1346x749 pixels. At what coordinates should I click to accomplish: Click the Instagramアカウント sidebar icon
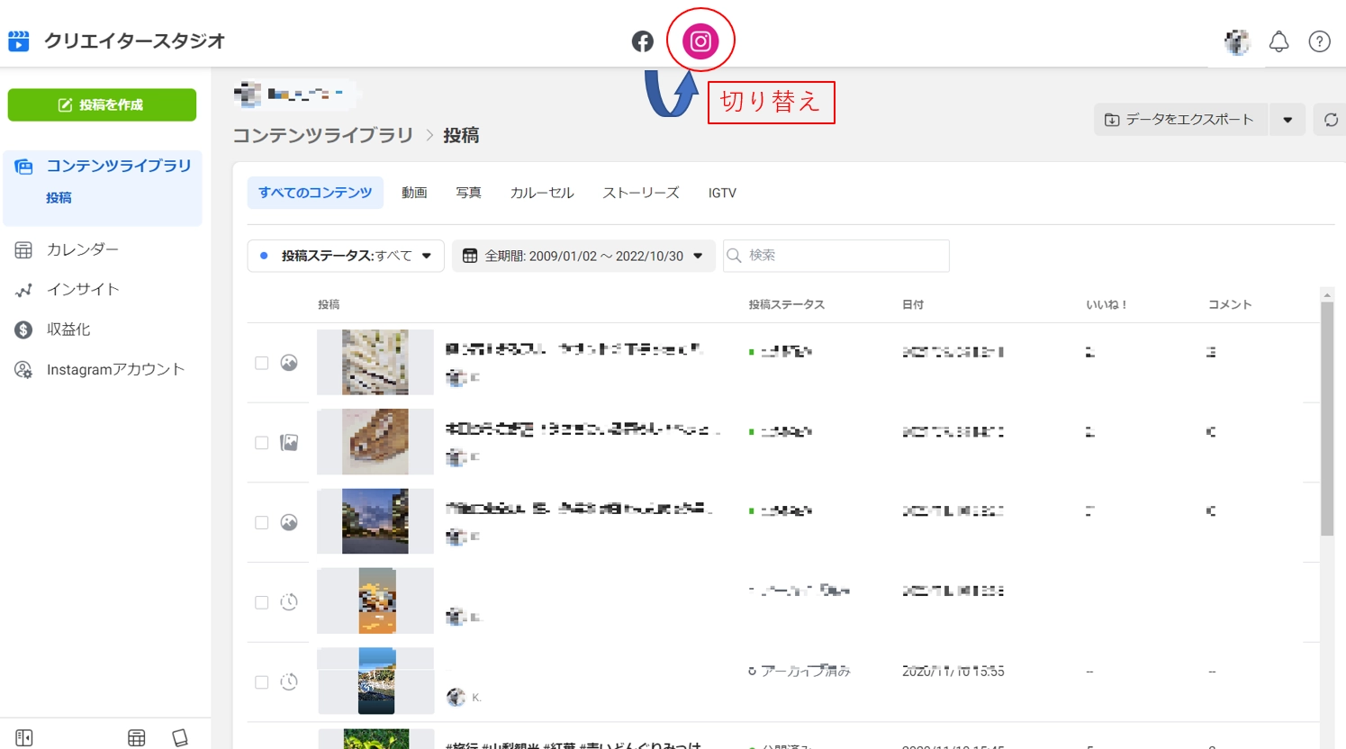[x=23, y=369]
